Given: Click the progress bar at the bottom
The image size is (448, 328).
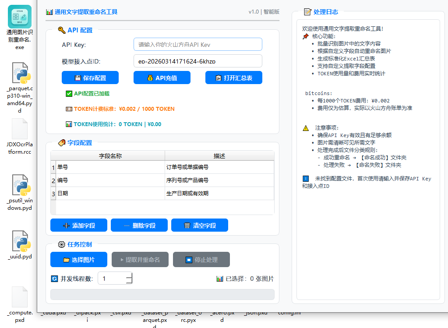Looking at the screenshot, I should [162, 294].
